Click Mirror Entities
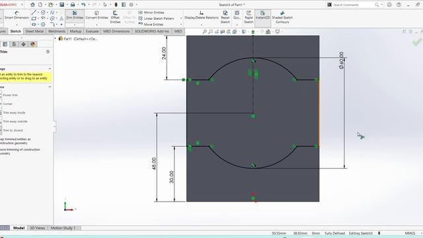The image size is (423, 238). (x=151, y=13)
